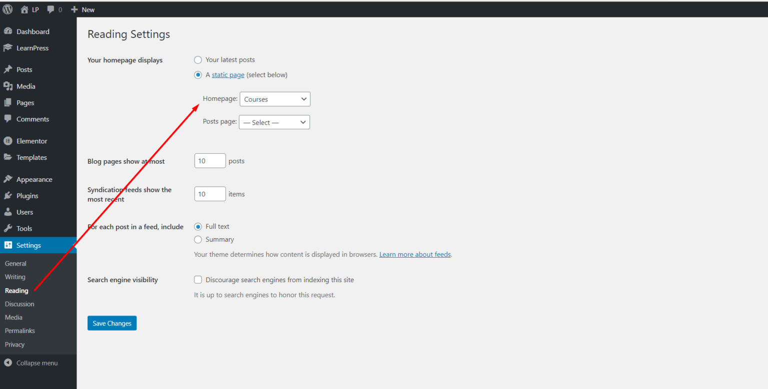768x389 pixels.
Task: Open the LearnPress graduation cap icon
Action: pos(8,48)
